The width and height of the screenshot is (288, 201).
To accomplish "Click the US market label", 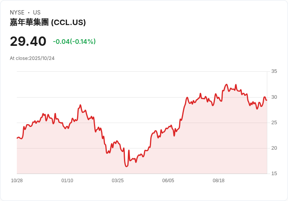I will (37, 13).
